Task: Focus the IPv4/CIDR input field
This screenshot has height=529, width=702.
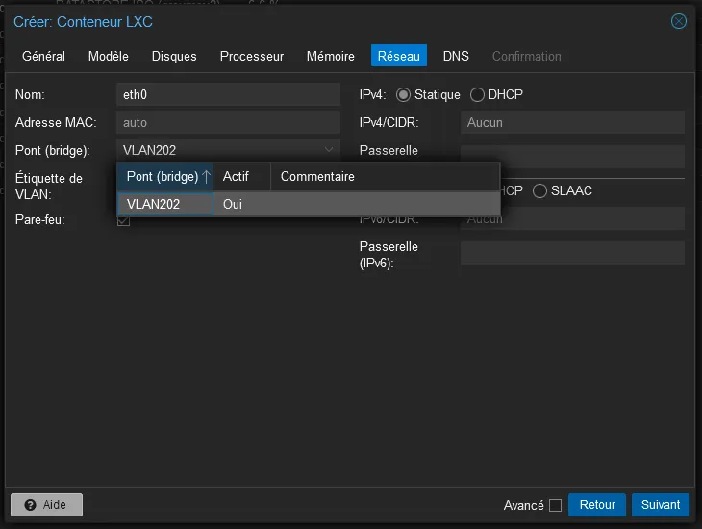Action: tap(571, 123)
